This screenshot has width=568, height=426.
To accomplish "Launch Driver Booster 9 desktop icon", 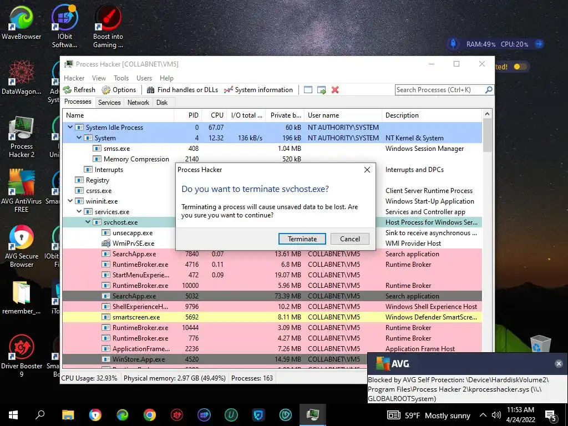I will point(22,356).
